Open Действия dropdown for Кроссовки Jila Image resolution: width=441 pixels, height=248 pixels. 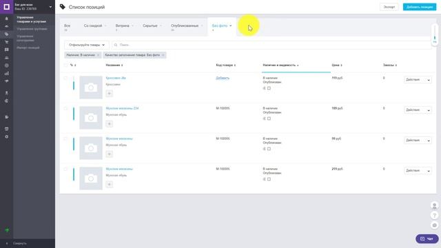[x=418, y=80]
